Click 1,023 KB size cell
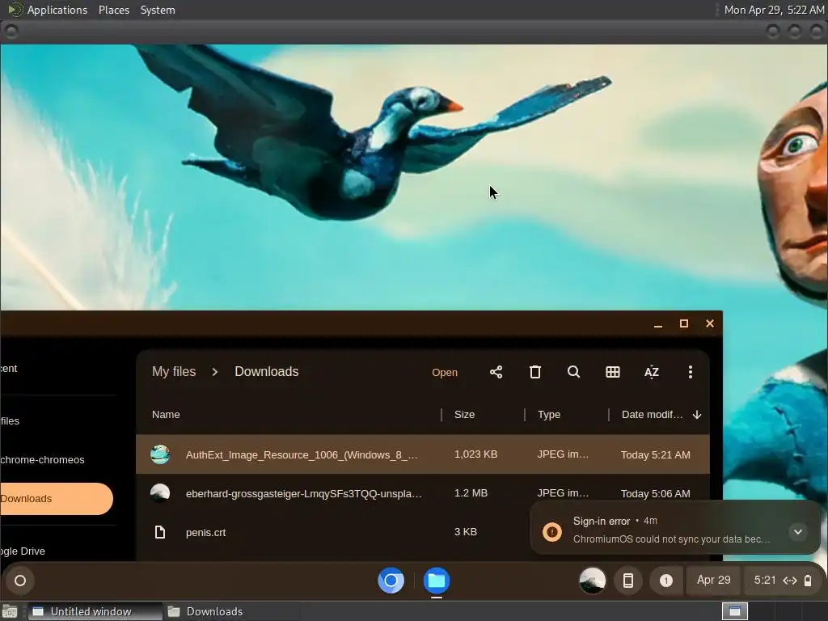 pyautogui.click(x=475, y=454)
